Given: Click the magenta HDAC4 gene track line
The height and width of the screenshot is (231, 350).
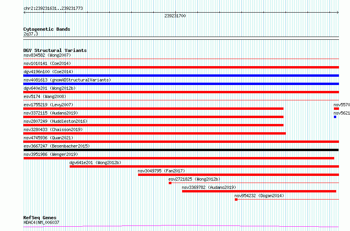Looking at the screenshot, I should click(x=181, y=226).
